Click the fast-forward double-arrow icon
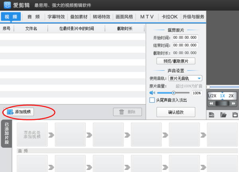Viewport: 239px width, 172px height. point(233,104)
